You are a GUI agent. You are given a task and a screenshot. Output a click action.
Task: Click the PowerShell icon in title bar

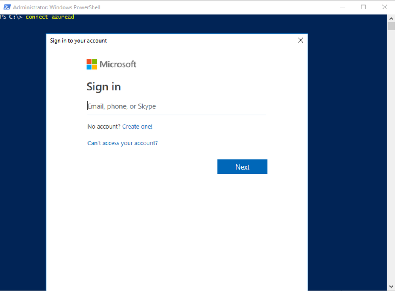point(7,7)
